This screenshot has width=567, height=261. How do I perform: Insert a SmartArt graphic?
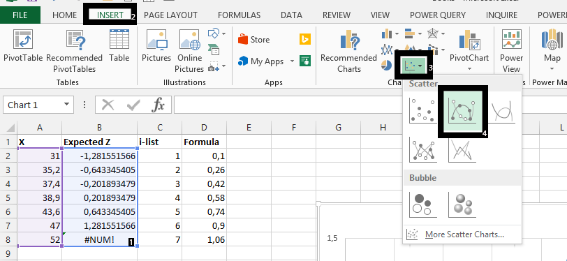[214, 50]
